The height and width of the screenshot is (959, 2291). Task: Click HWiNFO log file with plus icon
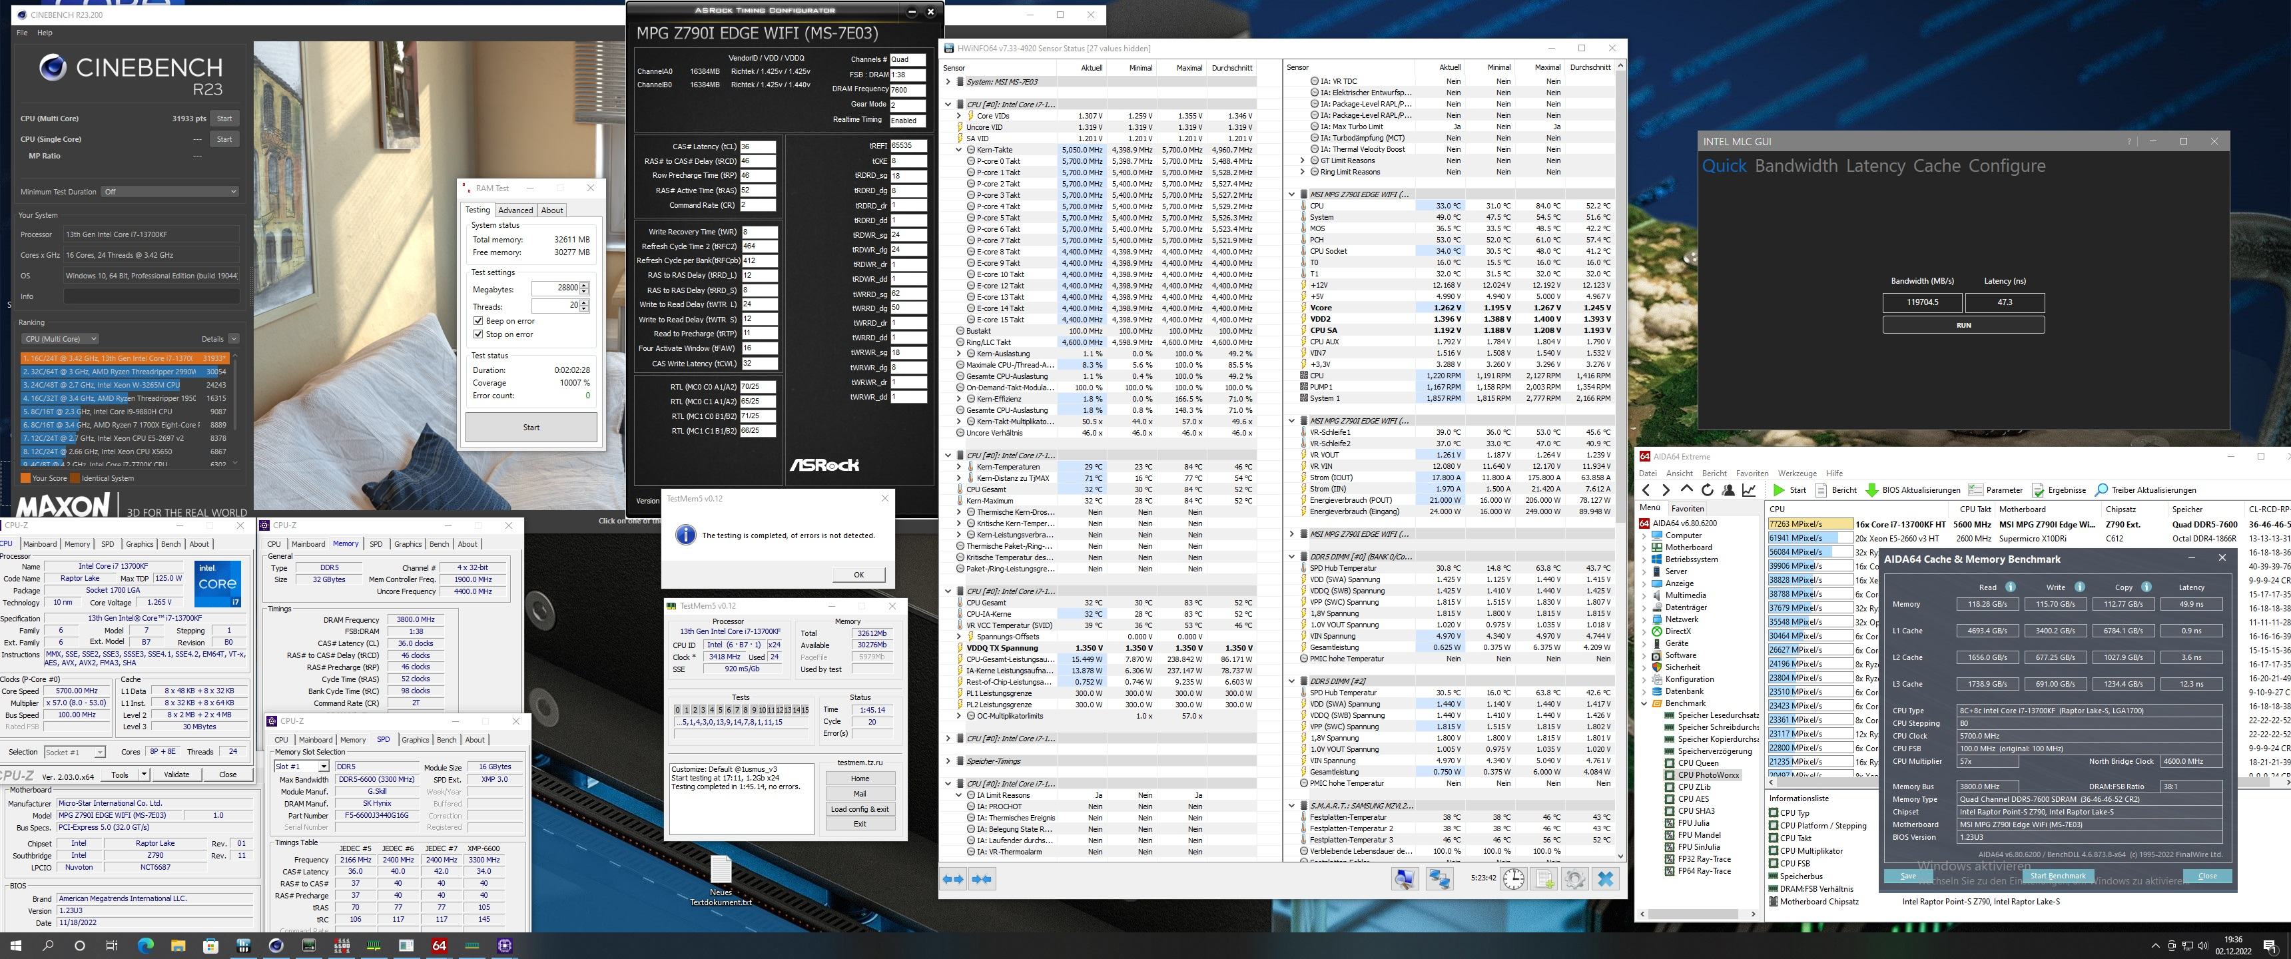(1545, 879)
